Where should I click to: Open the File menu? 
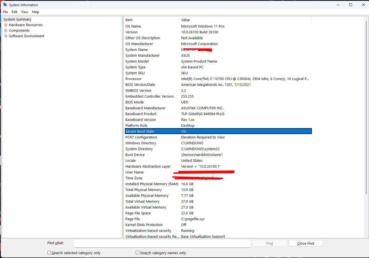pos(5,12)
